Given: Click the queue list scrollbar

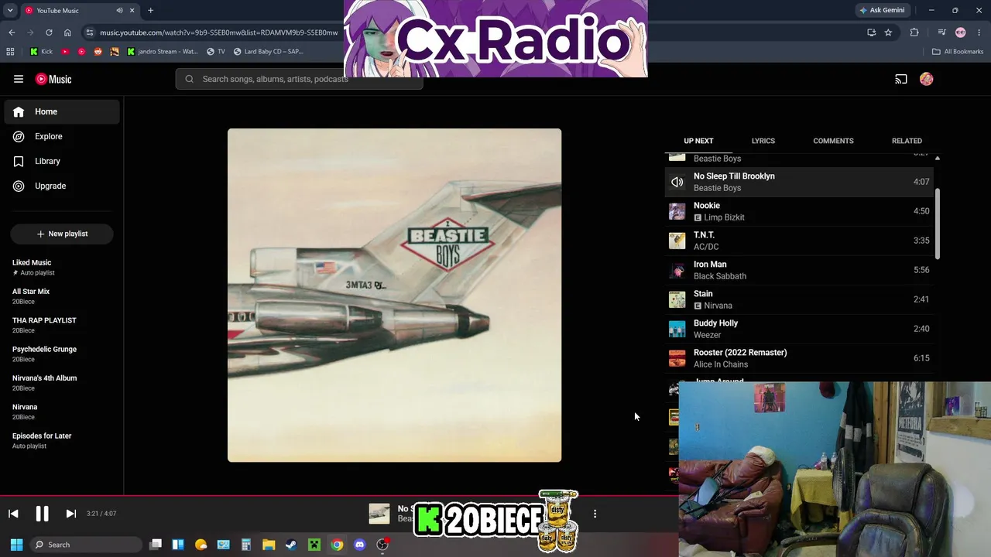Looking at the screenshot, I should [938, 224].
